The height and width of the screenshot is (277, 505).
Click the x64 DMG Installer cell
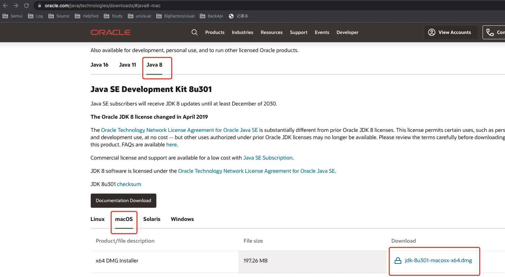coord(164,262)
